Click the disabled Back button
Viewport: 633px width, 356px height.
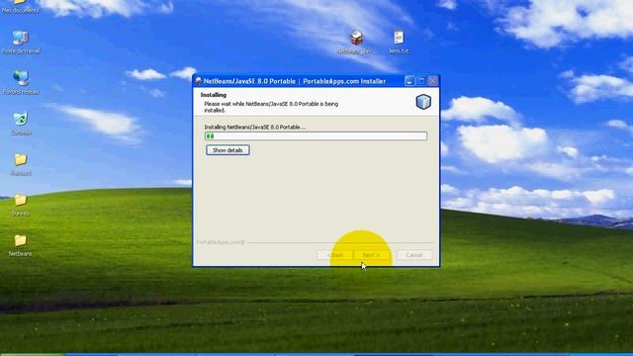pyautogui.click(x=334, y=255)
